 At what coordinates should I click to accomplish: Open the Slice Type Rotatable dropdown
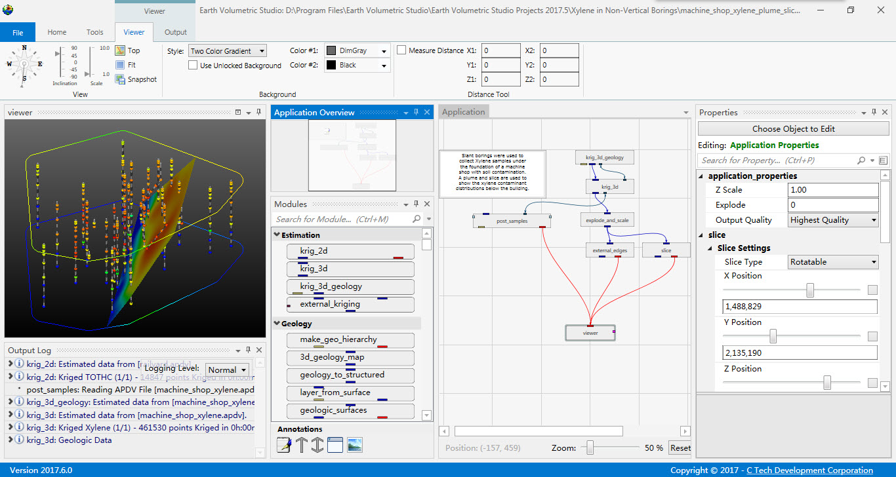click(x=833, y=261)
